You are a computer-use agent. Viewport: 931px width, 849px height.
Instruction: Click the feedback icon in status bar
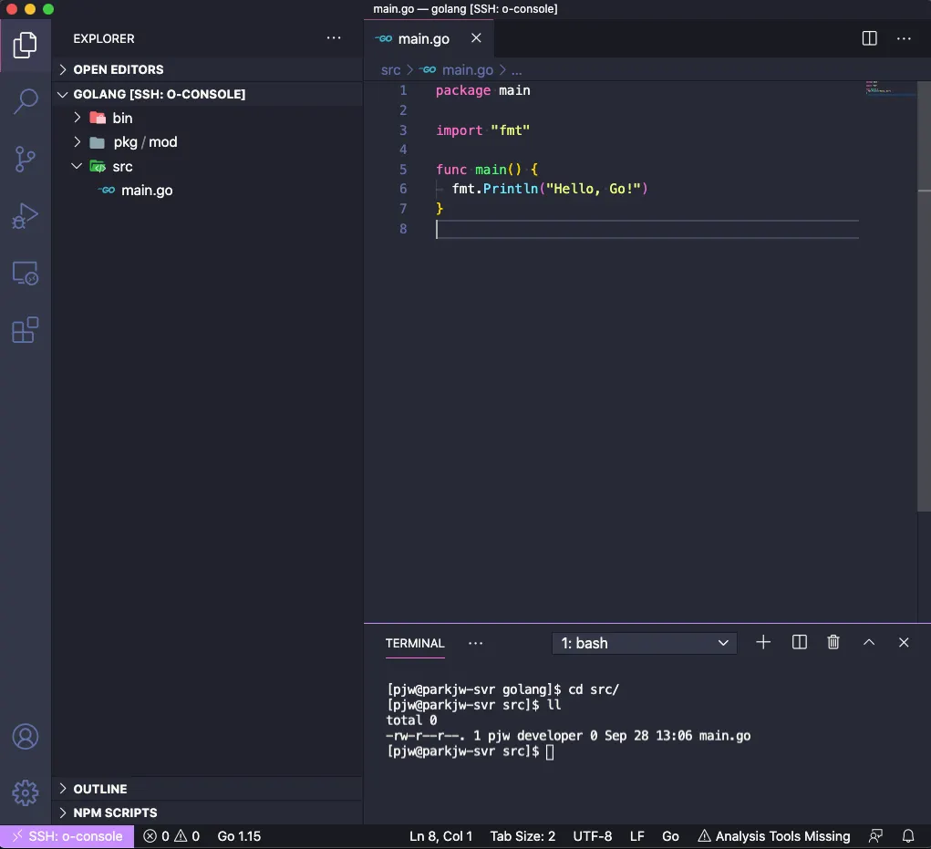click(x=875, y=836)
